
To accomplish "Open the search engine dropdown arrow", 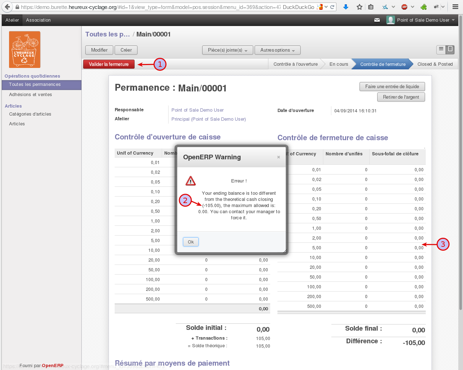I will click(x=326, y=7).
